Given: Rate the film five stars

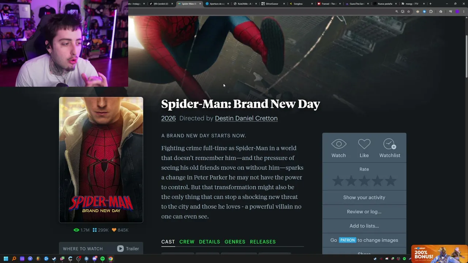Looking at the screenshot, I should coord(390,180).
